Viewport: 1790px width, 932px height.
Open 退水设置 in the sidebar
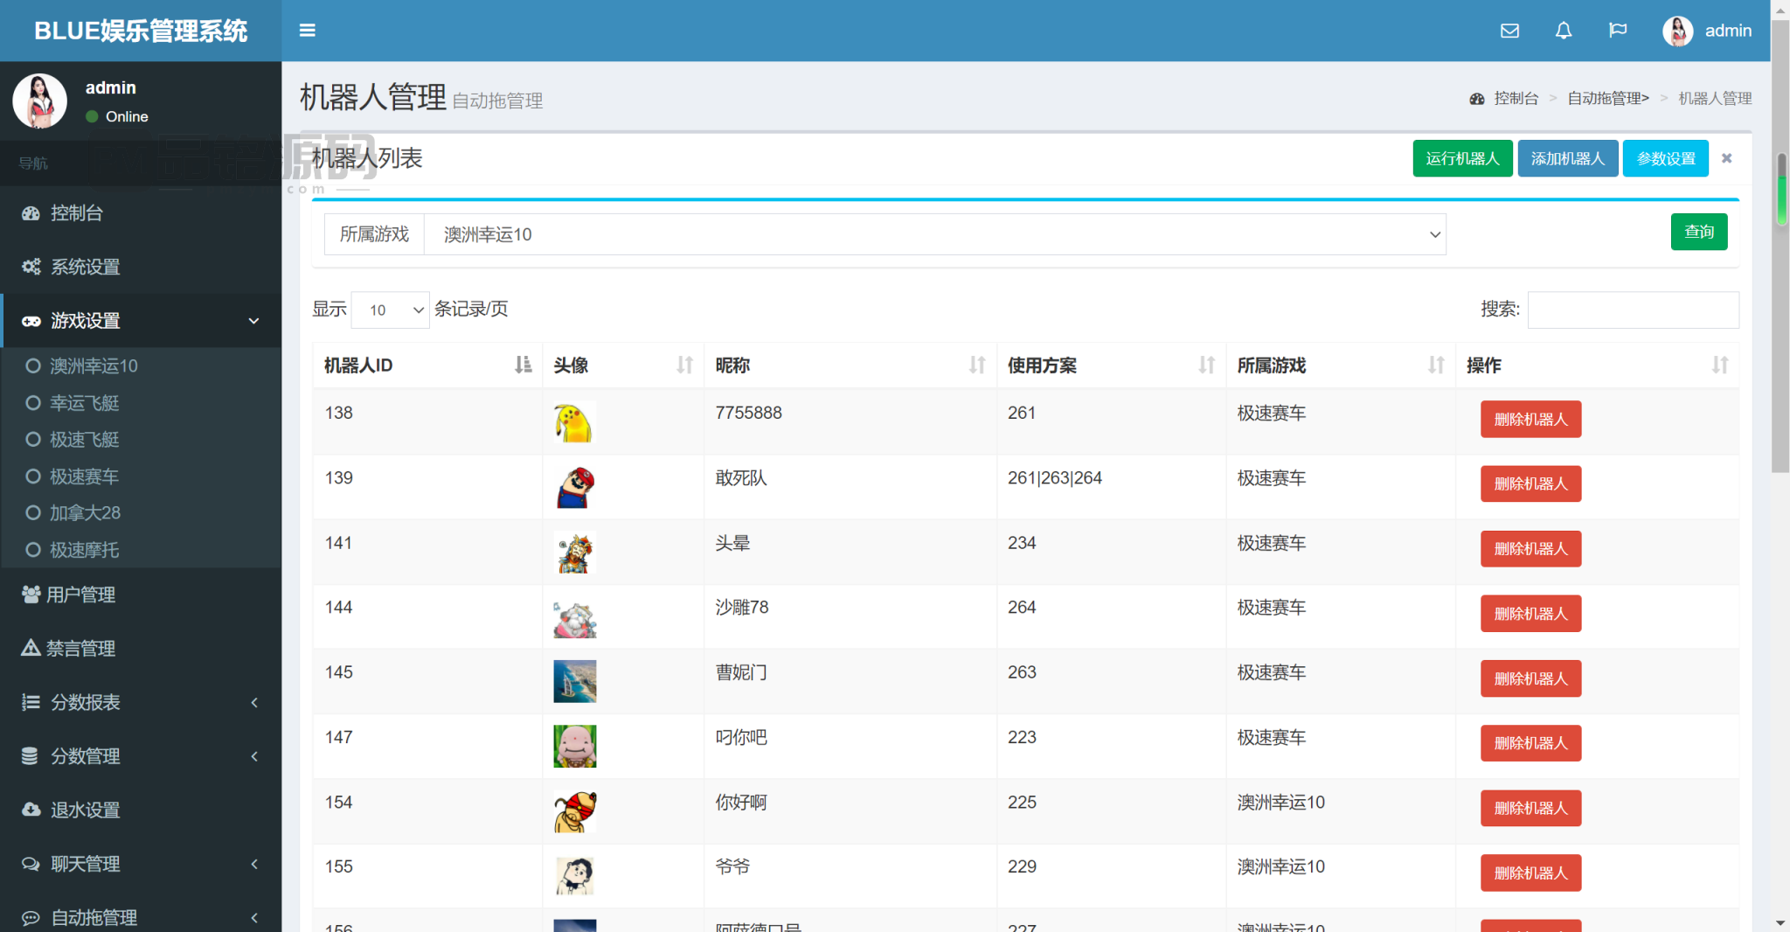(x=141, y=810)
